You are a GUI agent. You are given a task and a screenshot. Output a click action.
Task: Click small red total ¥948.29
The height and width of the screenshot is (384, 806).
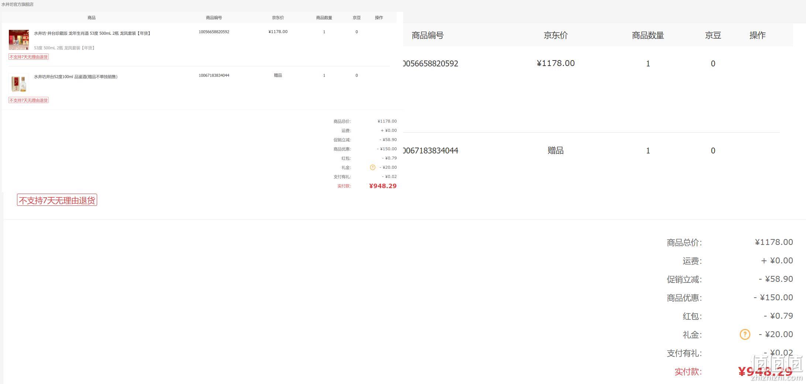click(x=383, y=186)
